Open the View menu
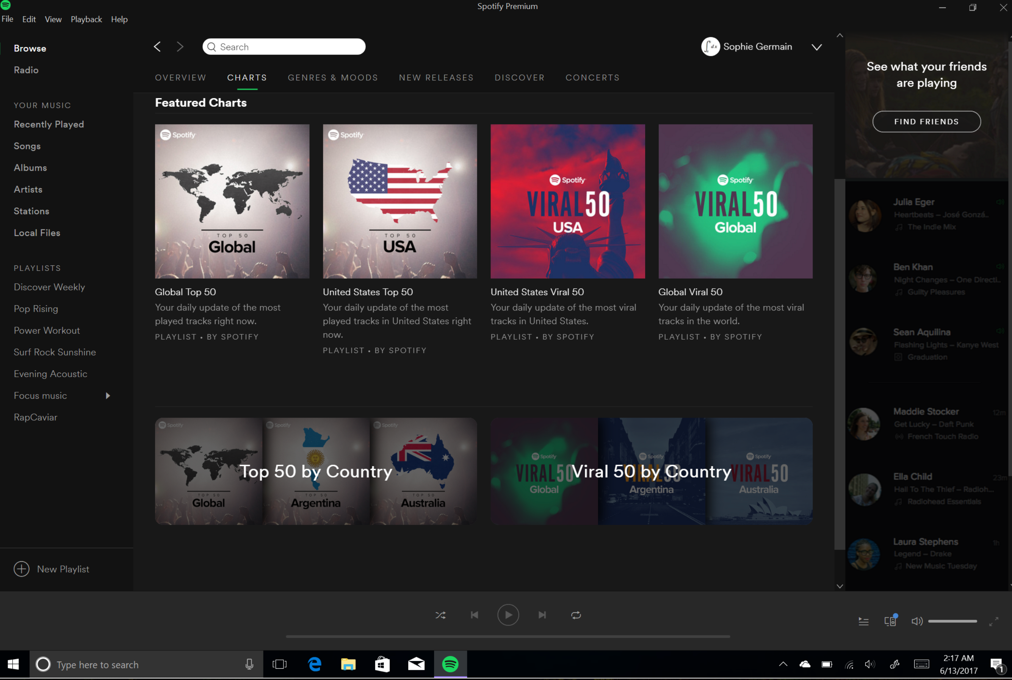The image size is (1012, 680). point(53,19)
